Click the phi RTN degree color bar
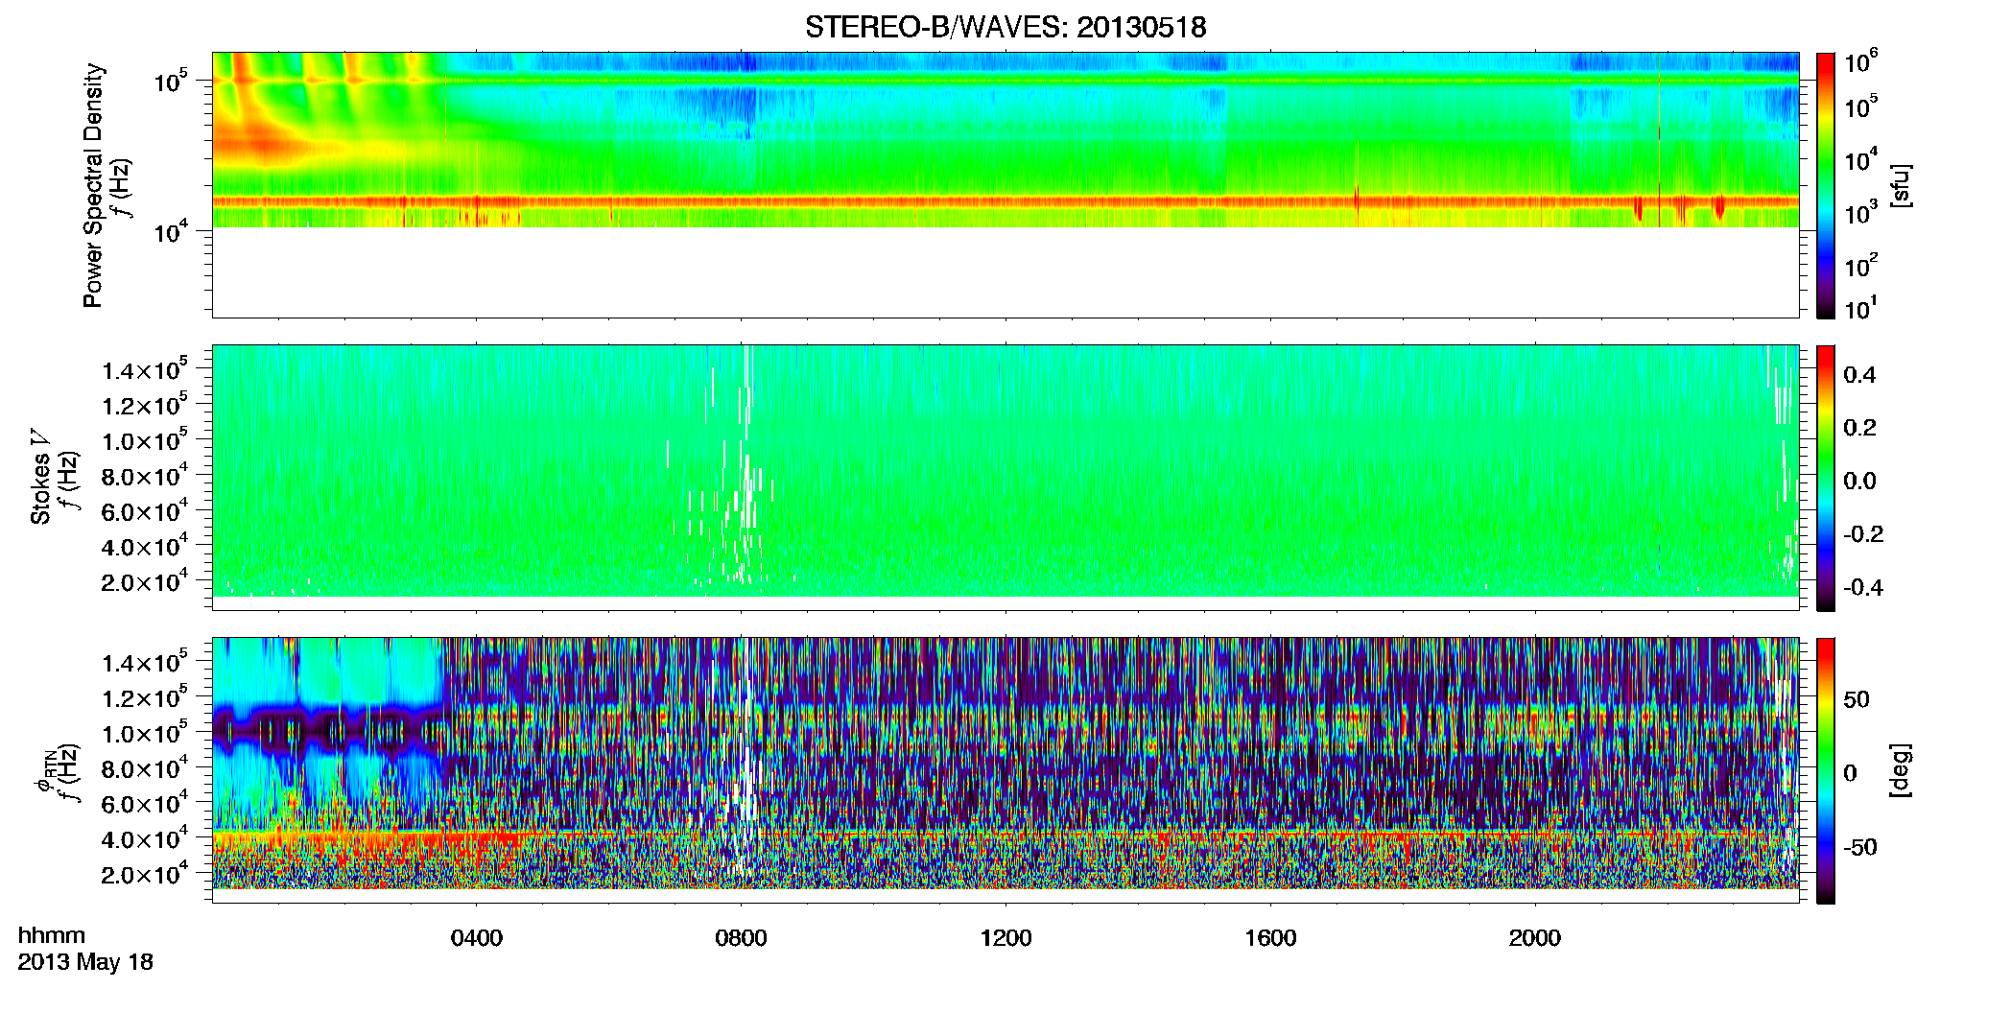The width and height of the screenshot is (2011, 1036). (x=1826, y=770)
